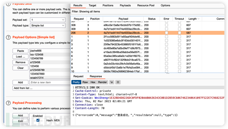228x129 pixels.
Task: Select payload entry a123456
Action: [x=50, y=62]
